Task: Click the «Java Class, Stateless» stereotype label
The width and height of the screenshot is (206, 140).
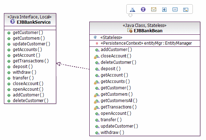Action: pyautogui.click(x=144, y=25)
